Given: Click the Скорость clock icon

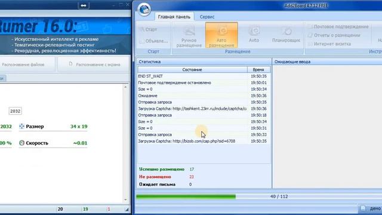Looking at the screenshot, I should coord(21,143).
